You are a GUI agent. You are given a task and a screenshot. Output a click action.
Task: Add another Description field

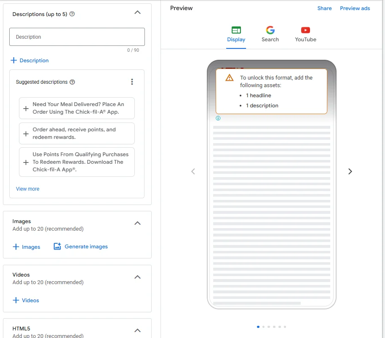coord(29,60)
